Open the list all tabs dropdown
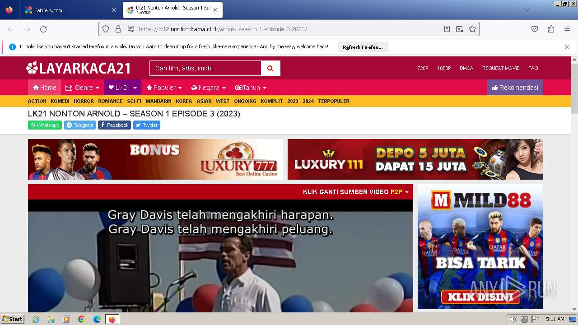This screenshot has width=578, height=325. coord(527,10)
